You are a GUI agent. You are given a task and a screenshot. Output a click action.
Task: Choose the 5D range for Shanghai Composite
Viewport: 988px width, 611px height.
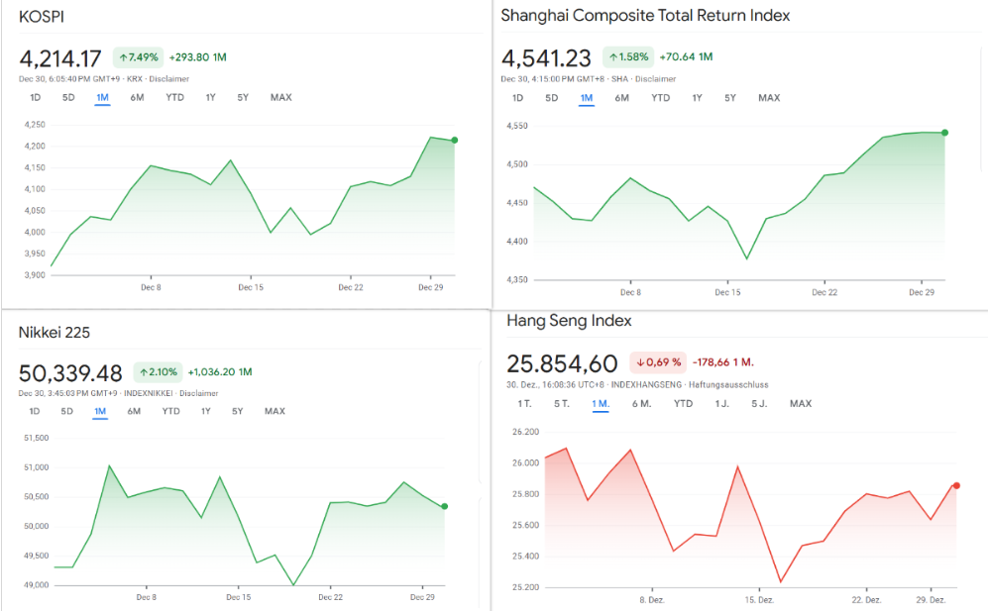(x=552, y=98)
